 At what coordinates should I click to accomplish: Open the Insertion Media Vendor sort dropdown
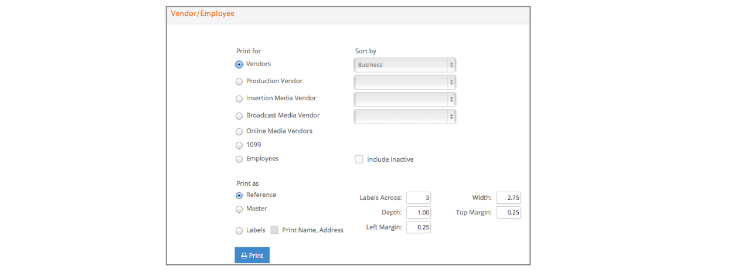(x=405, y=99)
